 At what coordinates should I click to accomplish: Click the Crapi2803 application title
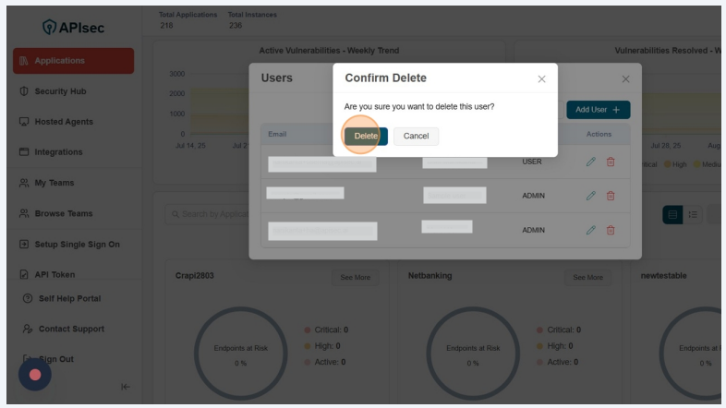pos(195,276)
